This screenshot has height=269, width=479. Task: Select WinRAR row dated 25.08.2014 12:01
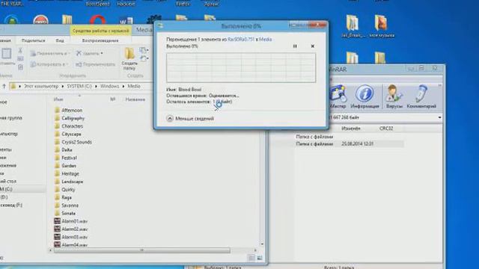click(x=350, y=143)
